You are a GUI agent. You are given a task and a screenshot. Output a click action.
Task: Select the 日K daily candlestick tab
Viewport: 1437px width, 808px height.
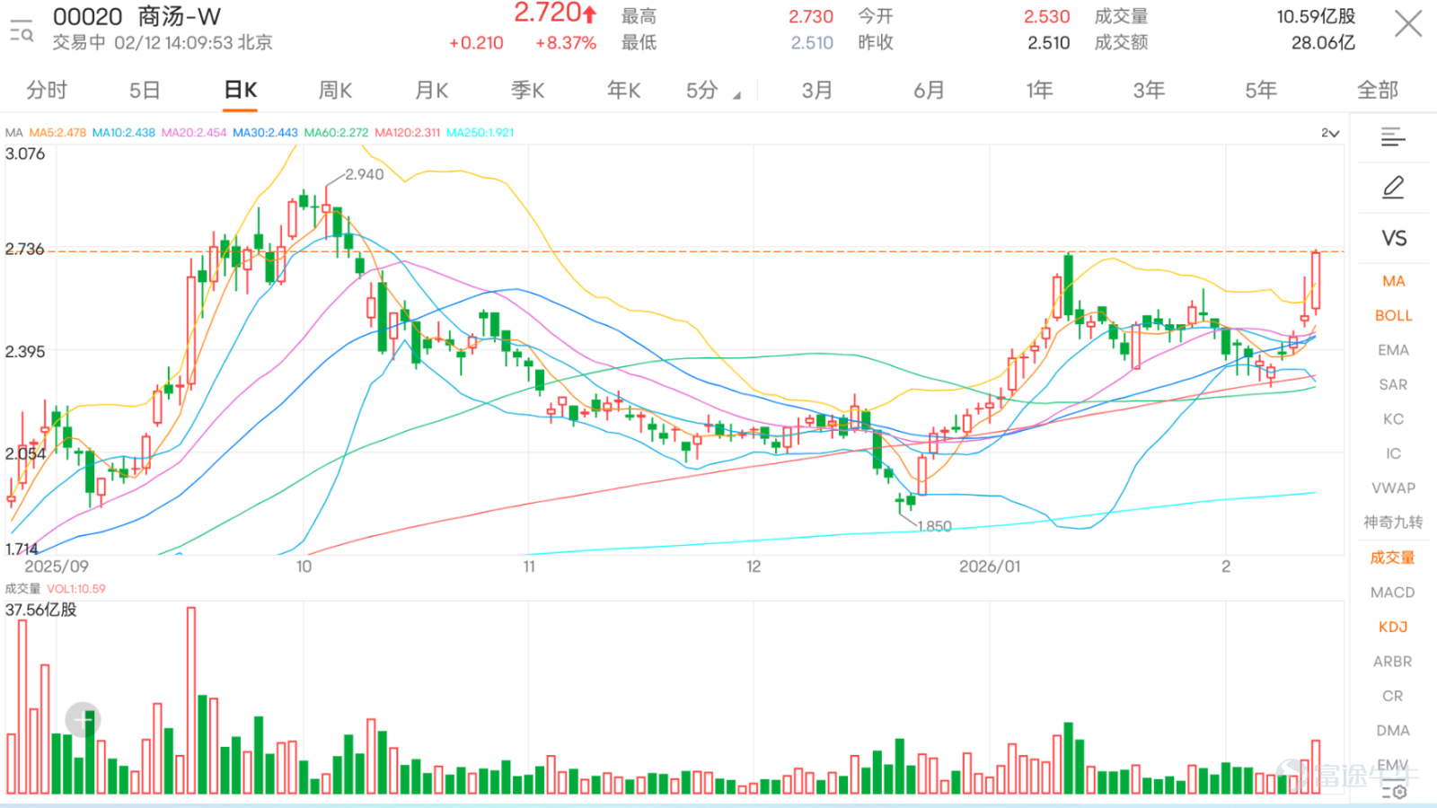[x=240, y=90]
